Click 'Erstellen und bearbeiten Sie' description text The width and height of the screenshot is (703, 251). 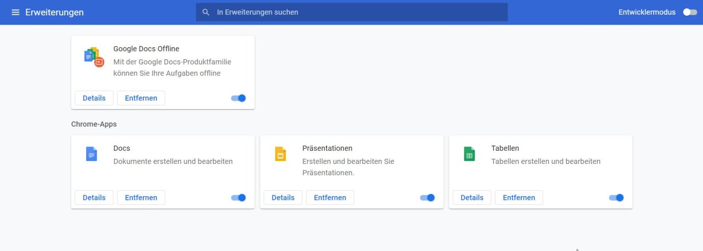[348, 162]
